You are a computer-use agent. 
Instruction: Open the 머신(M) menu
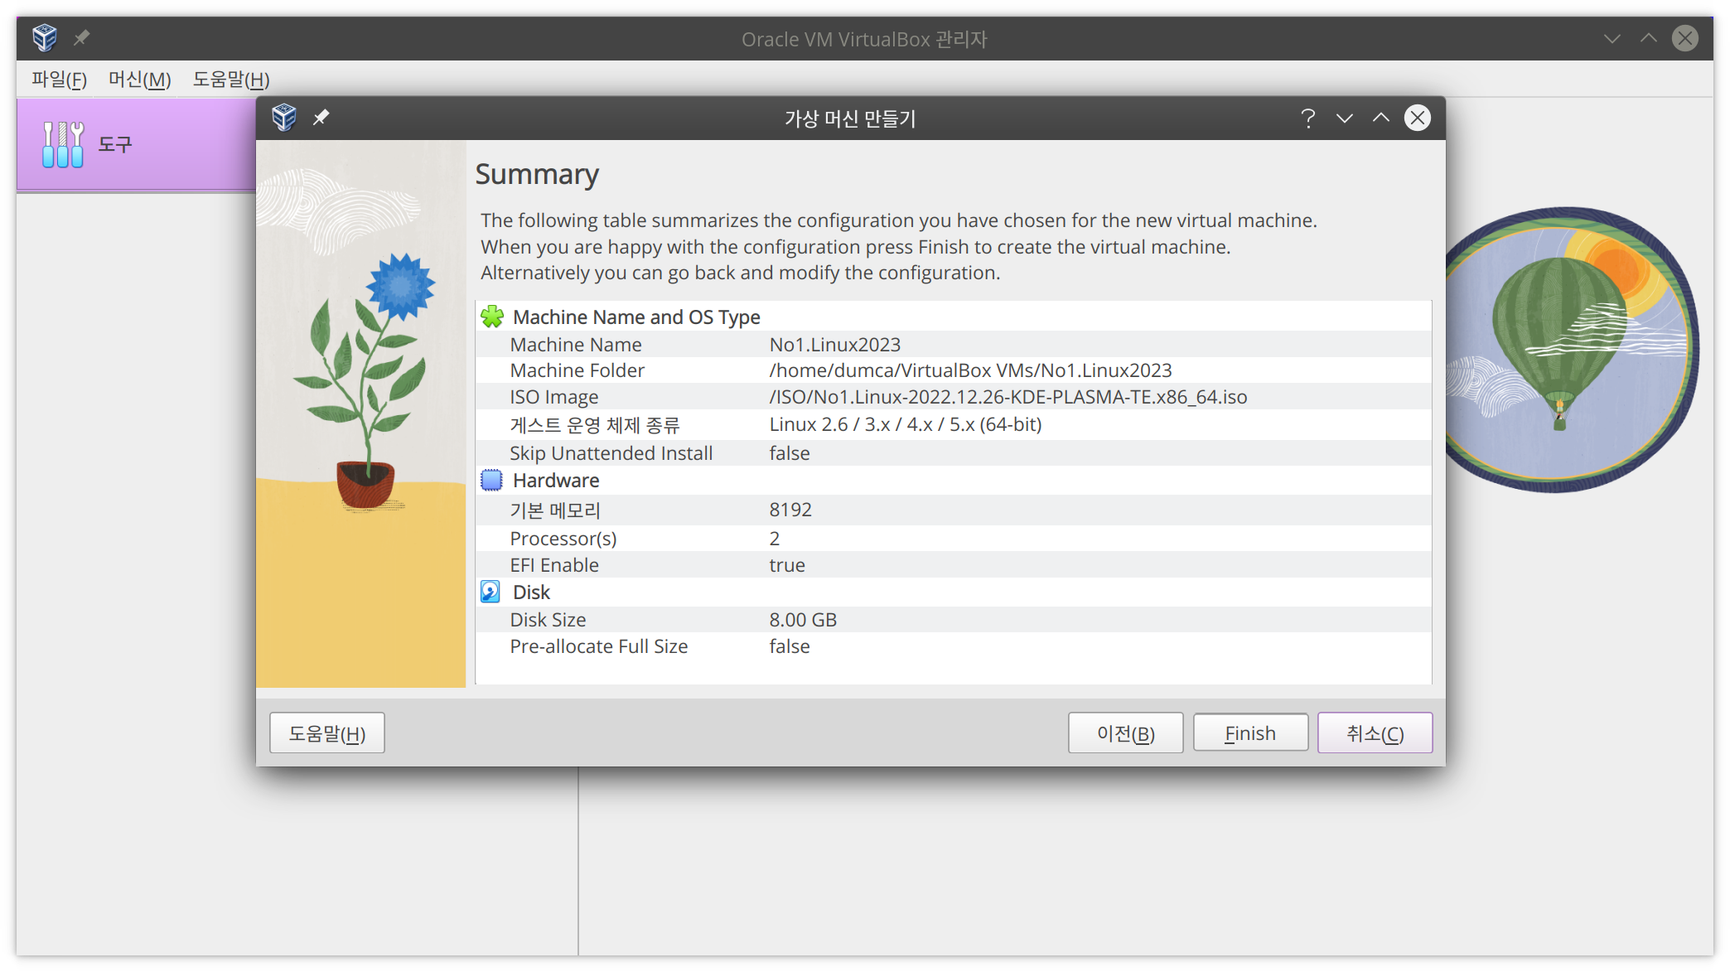139,80
